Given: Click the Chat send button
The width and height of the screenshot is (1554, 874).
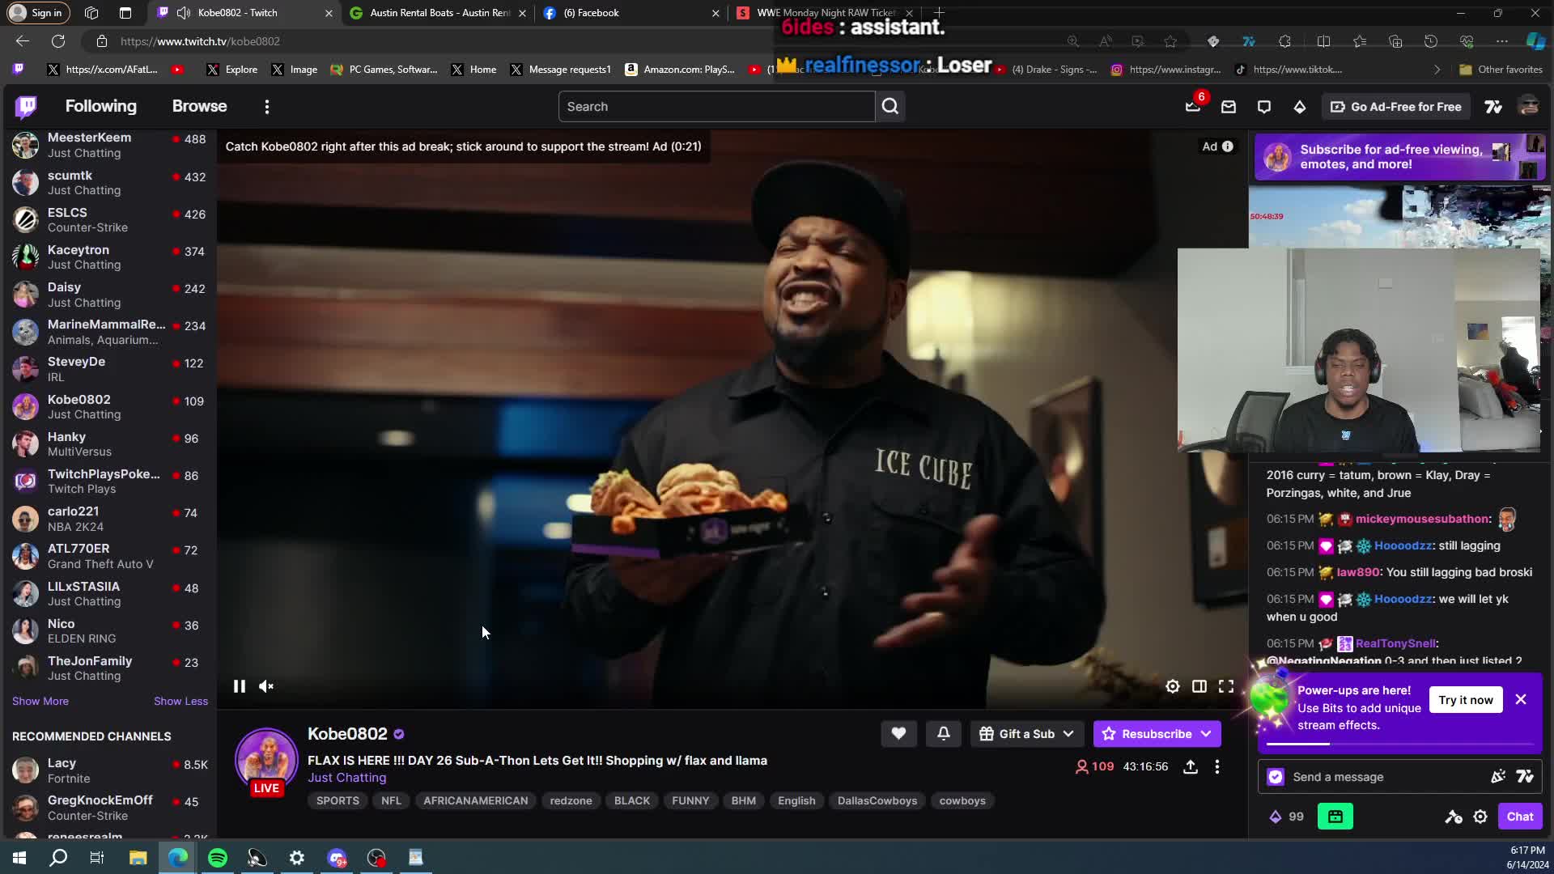Looking at the screenshot, I should point(1520,817).
